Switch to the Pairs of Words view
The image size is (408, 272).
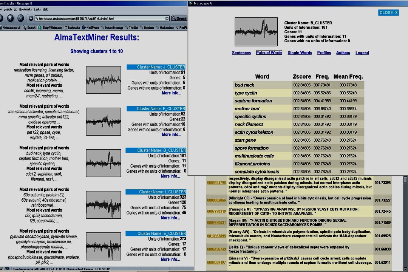point(269,53)
